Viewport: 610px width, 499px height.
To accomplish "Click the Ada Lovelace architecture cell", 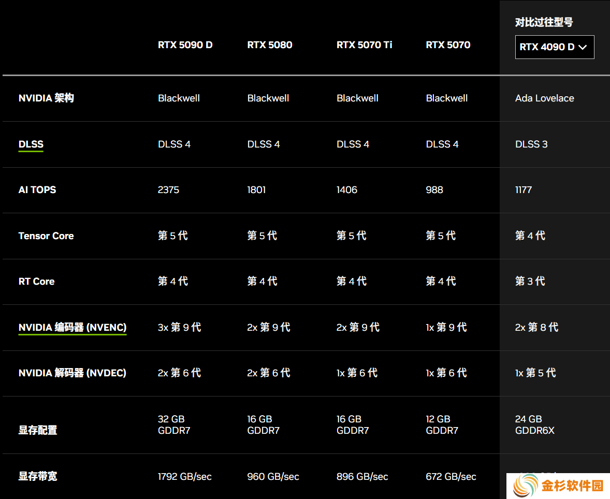I will pos(545,98).
